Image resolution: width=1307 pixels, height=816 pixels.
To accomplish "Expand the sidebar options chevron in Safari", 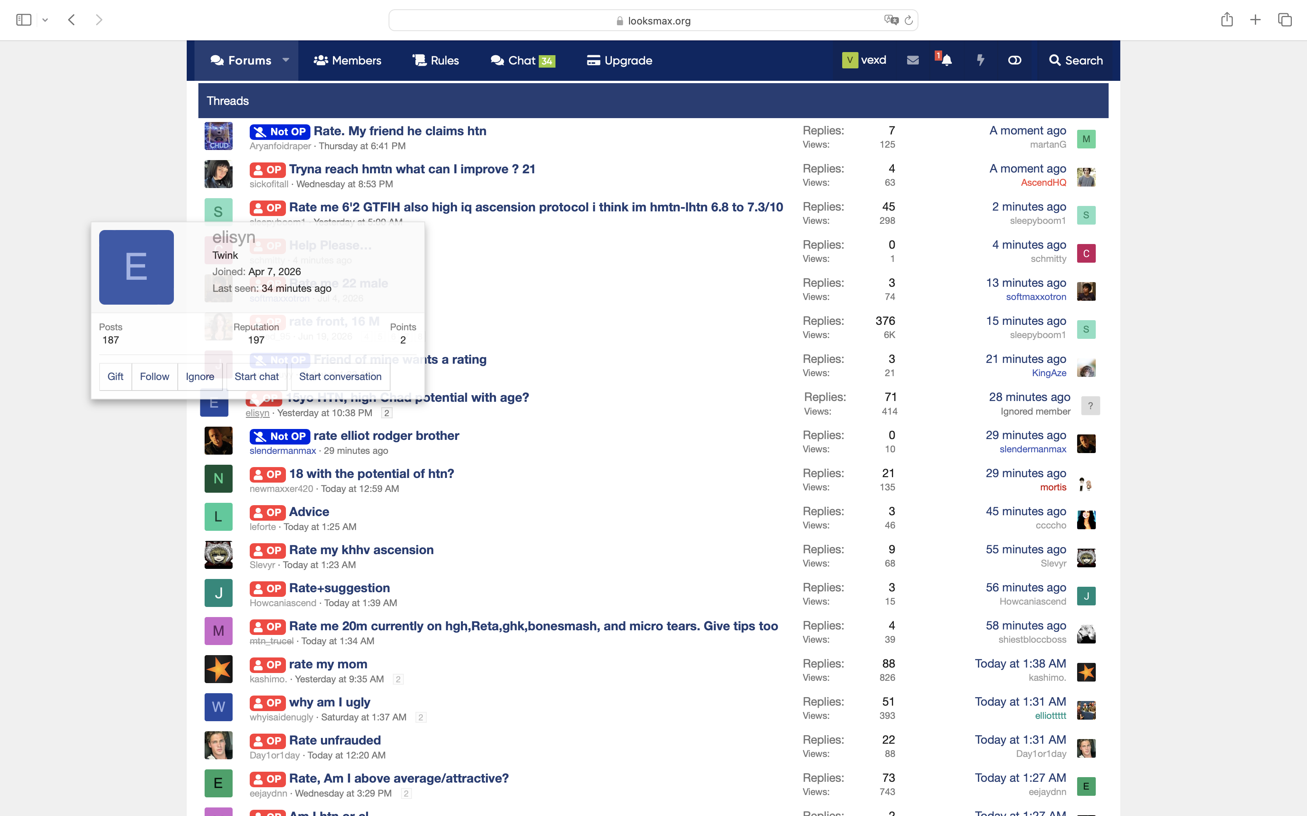I will (46, 21).
